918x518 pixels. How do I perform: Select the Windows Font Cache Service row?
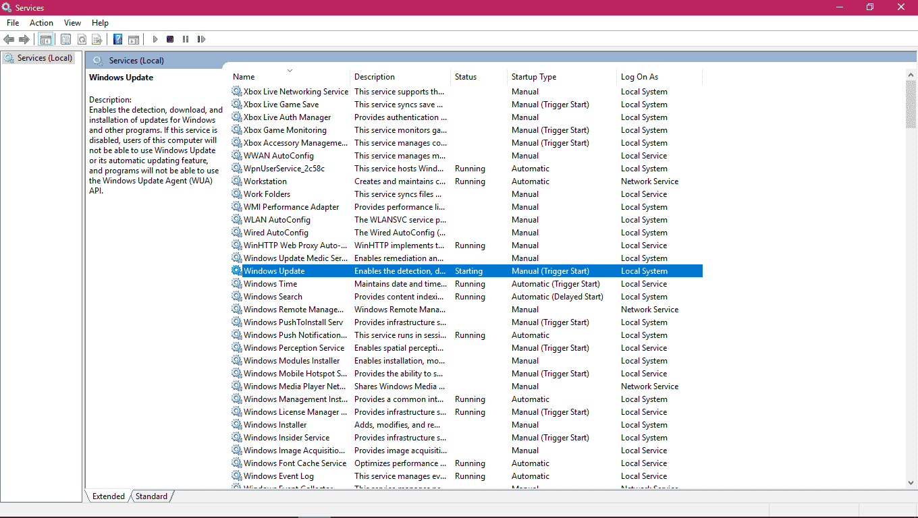pos(466,463)
